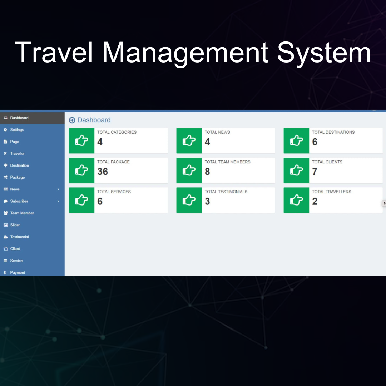Go to the Testimonial sidebar item
Image resolution: width=386 pixels, height=386 pixels.
pos(19,237)
